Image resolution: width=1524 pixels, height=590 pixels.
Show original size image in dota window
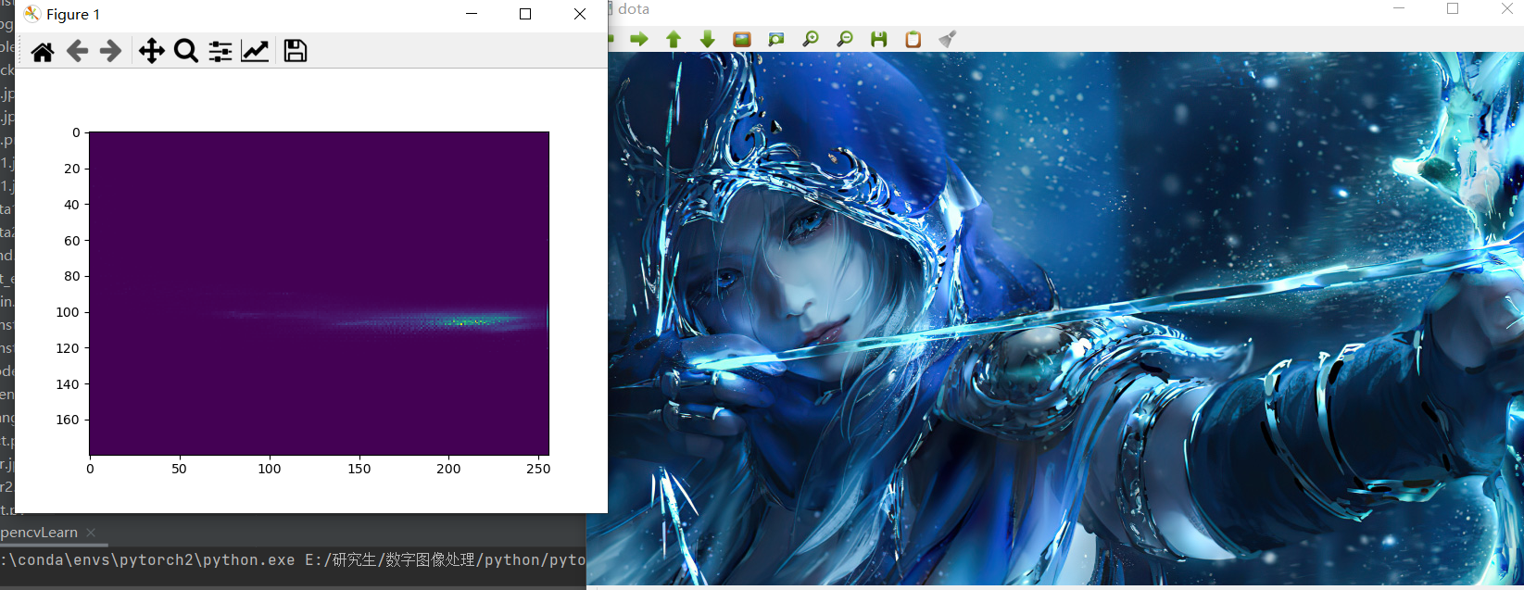[x=742, y=39]
